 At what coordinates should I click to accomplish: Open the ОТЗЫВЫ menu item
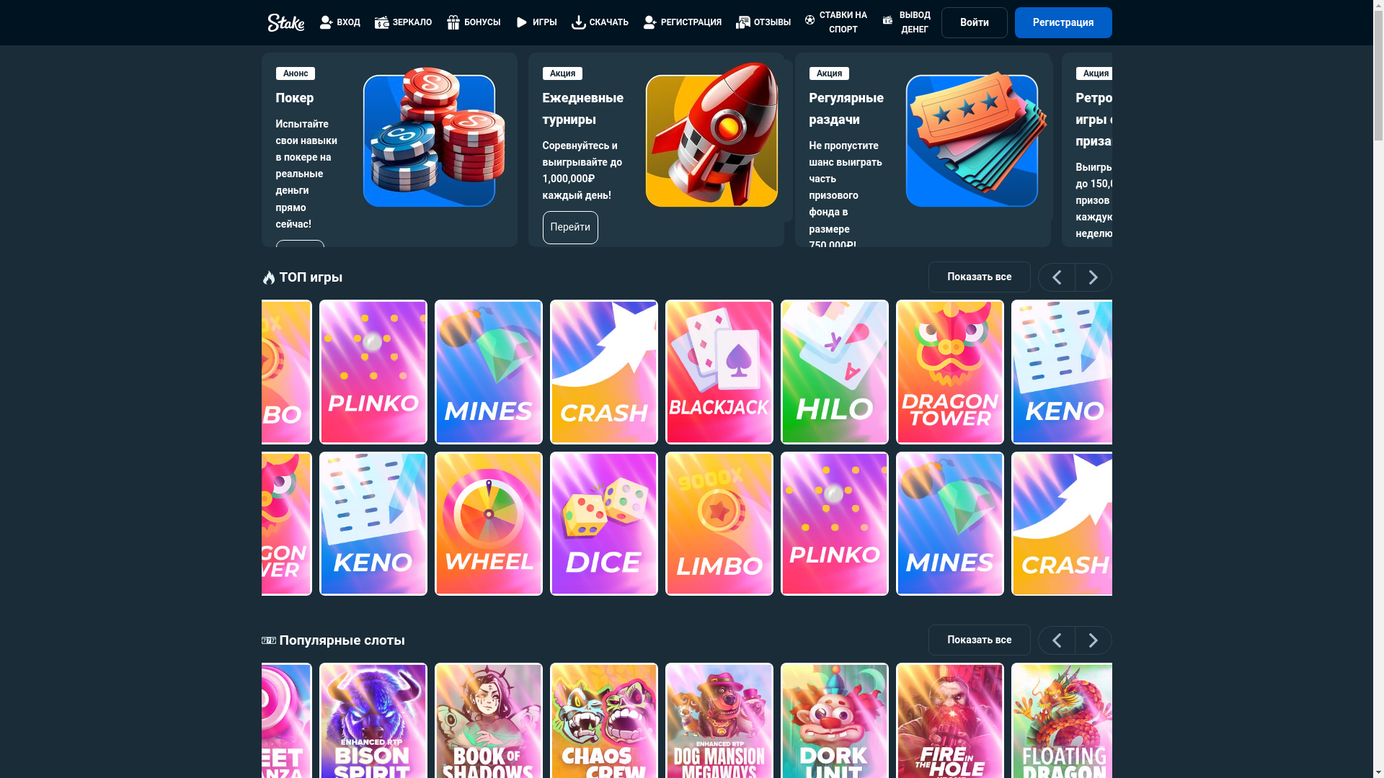(x=763, y=22)
